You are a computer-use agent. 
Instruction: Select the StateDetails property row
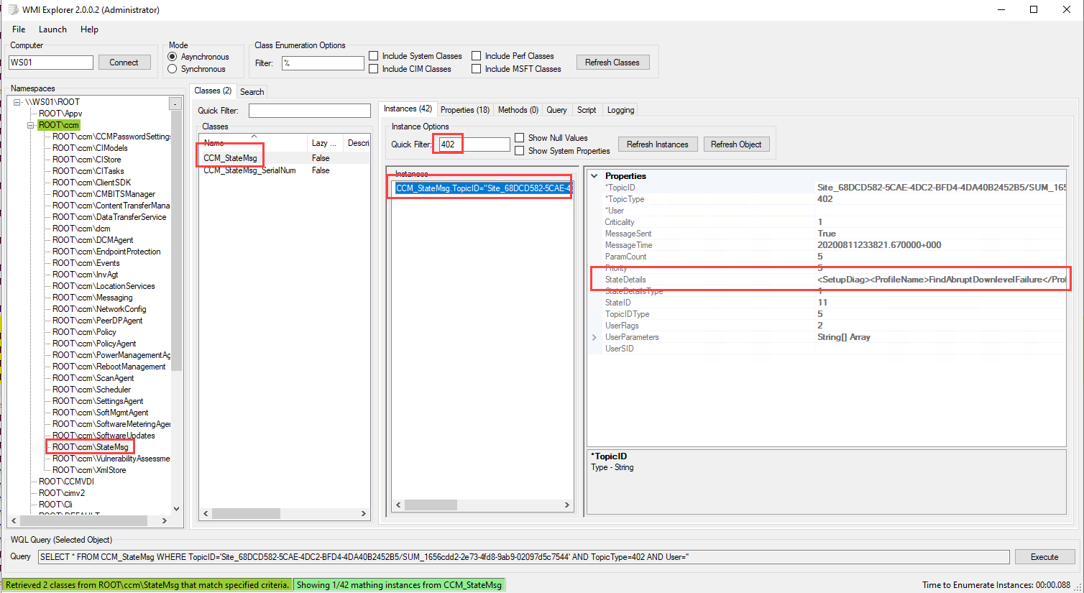pyautogui.click(x=827, y=280)
